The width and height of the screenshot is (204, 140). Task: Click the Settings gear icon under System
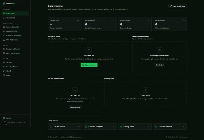(x=4, y=62)
